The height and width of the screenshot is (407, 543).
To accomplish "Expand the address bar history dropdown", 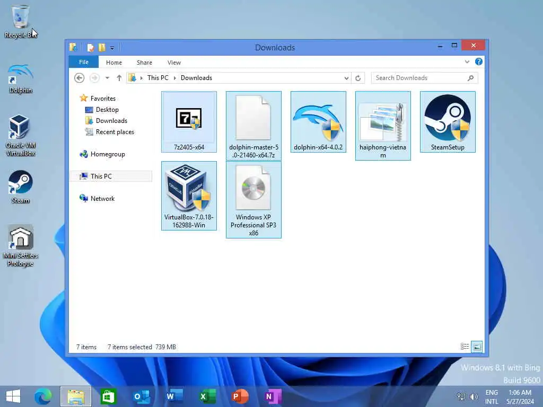I will [346, 78].
